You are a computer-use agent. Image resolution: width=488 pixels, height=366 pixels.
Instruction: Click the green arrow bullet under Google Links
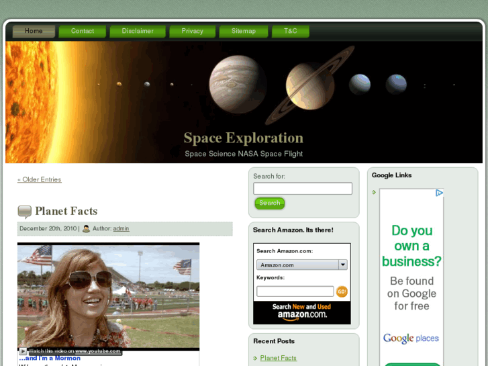coord(374,192)
